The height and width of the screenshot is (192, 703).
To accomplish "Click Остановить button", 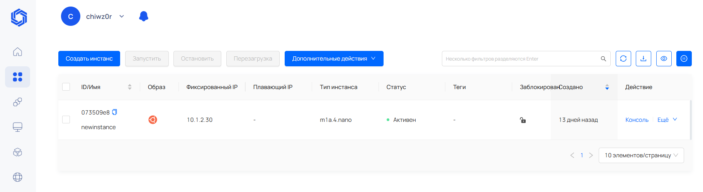I will click(x=197, y=59).
